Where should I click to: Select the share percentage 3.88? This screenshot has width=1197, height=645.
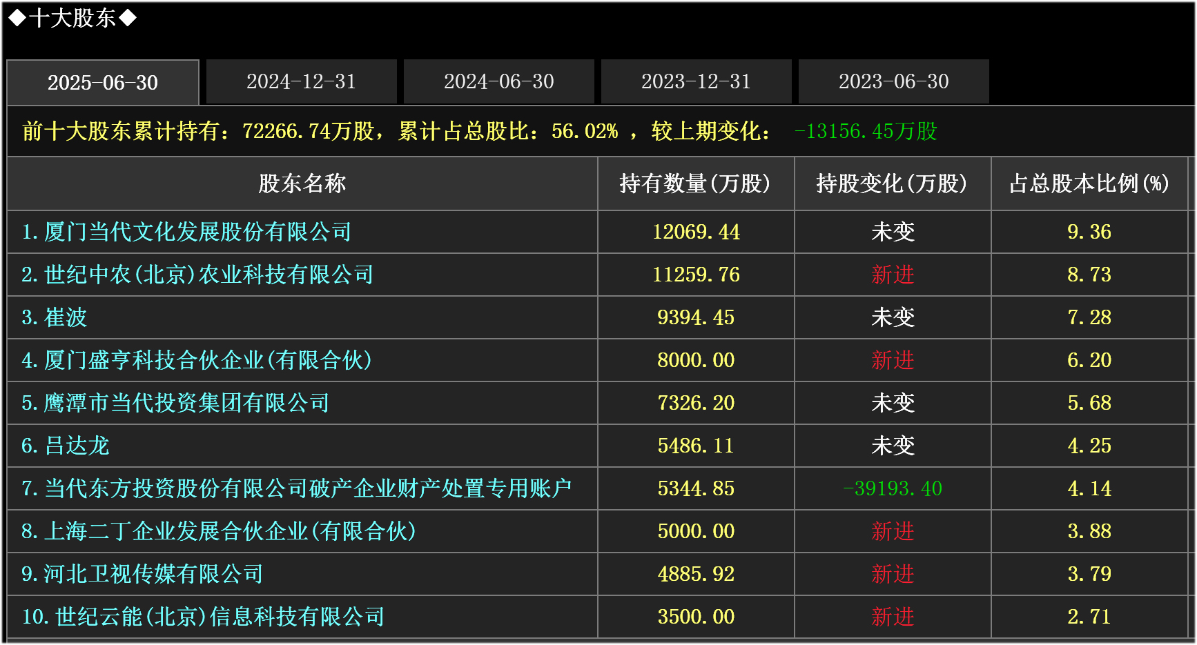[x=1089, y=531]
